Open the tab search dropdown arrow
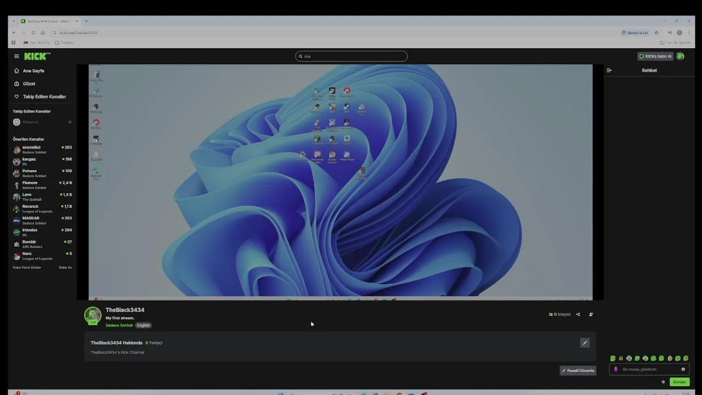Viewport: 702px width, 395px height. coord(13,21)
